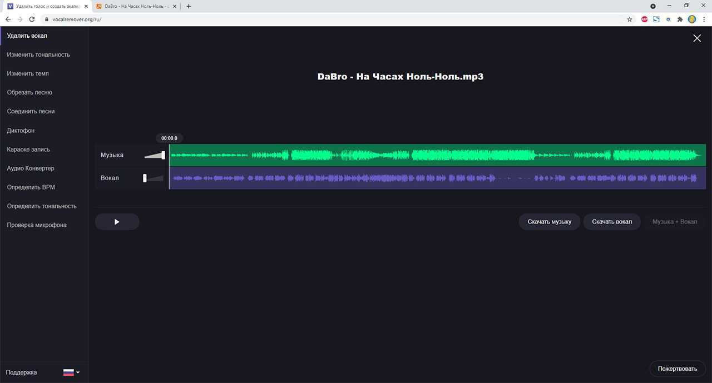Play the track with the play button
The width and height of the screenshot is (712, 383).
(117, 222)
